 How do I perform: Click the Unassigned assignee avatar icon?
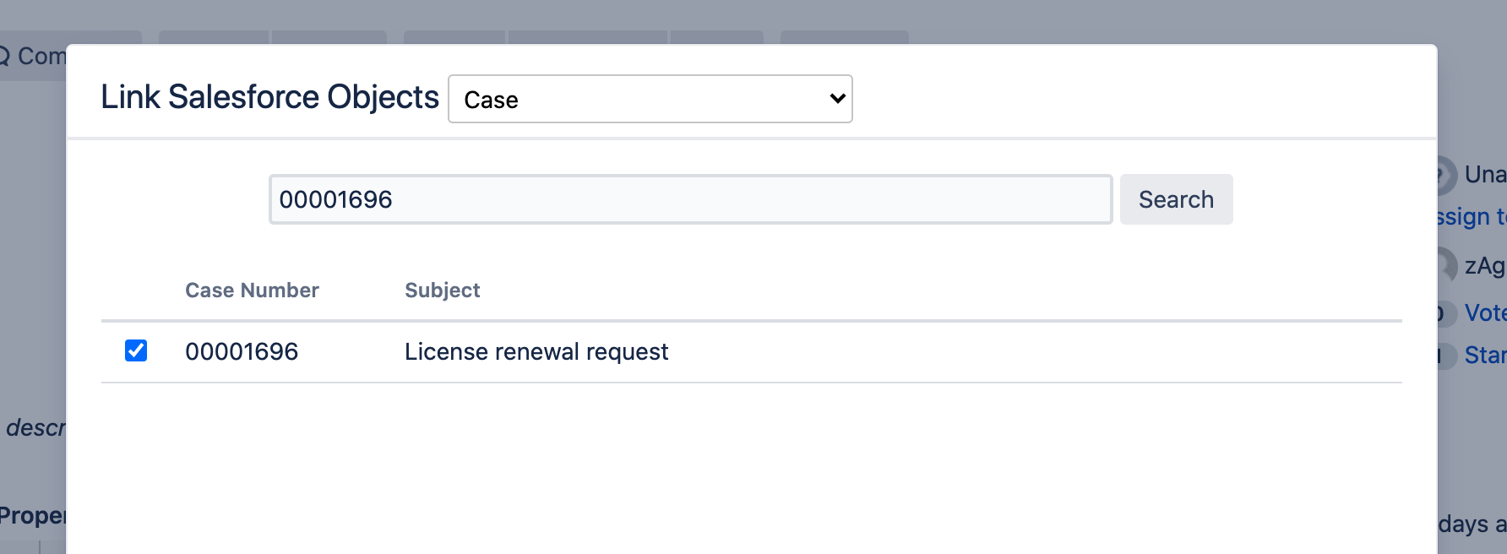click(x=1446, y=175)
